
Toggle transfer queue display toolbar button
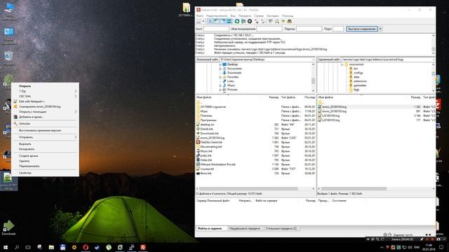pyautogui.click(x=229, y=22)
